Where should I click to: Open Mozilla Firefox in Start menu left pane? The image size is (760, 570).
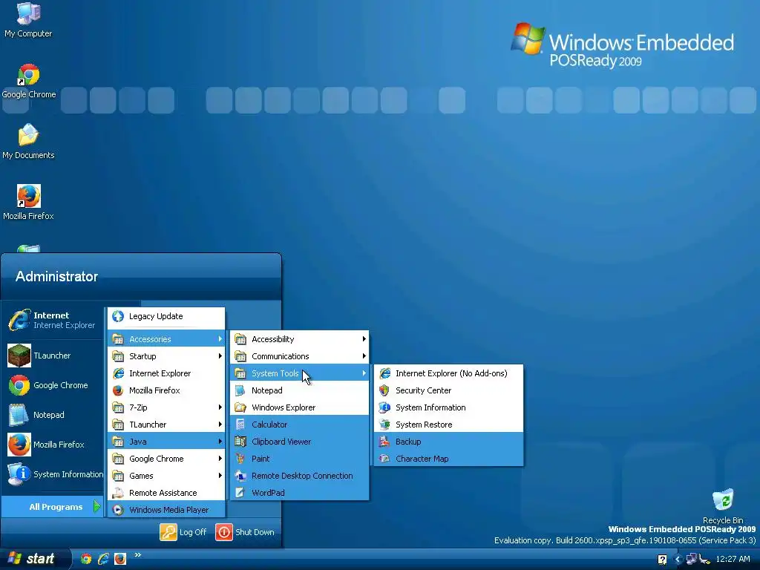(x=53, y=445)
